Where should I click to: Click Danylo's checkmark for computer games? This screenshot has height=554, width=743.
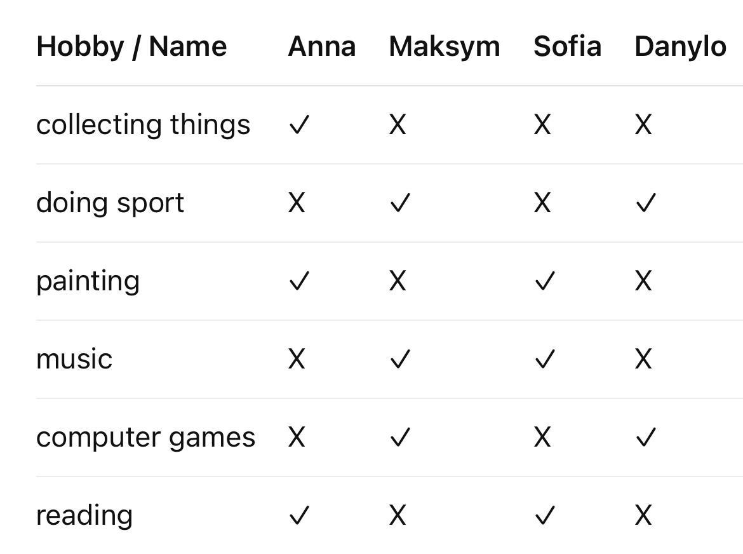[x=645, y=438]
